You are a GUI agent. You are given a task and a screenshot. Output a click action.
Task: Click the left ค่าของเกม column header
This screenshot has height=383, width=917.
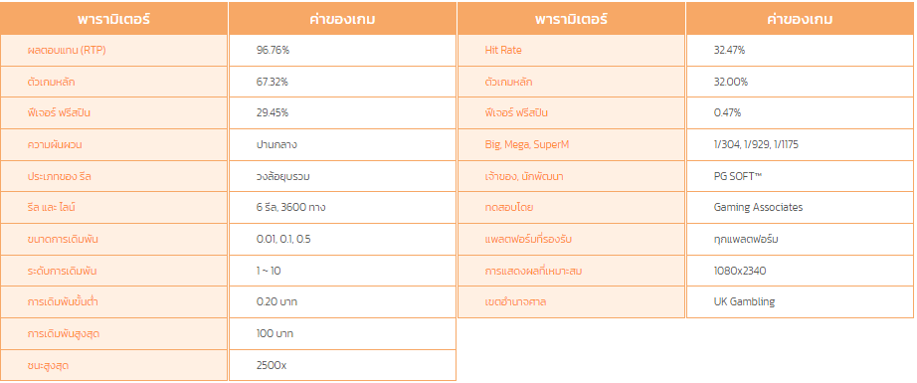tap(342, 19)
